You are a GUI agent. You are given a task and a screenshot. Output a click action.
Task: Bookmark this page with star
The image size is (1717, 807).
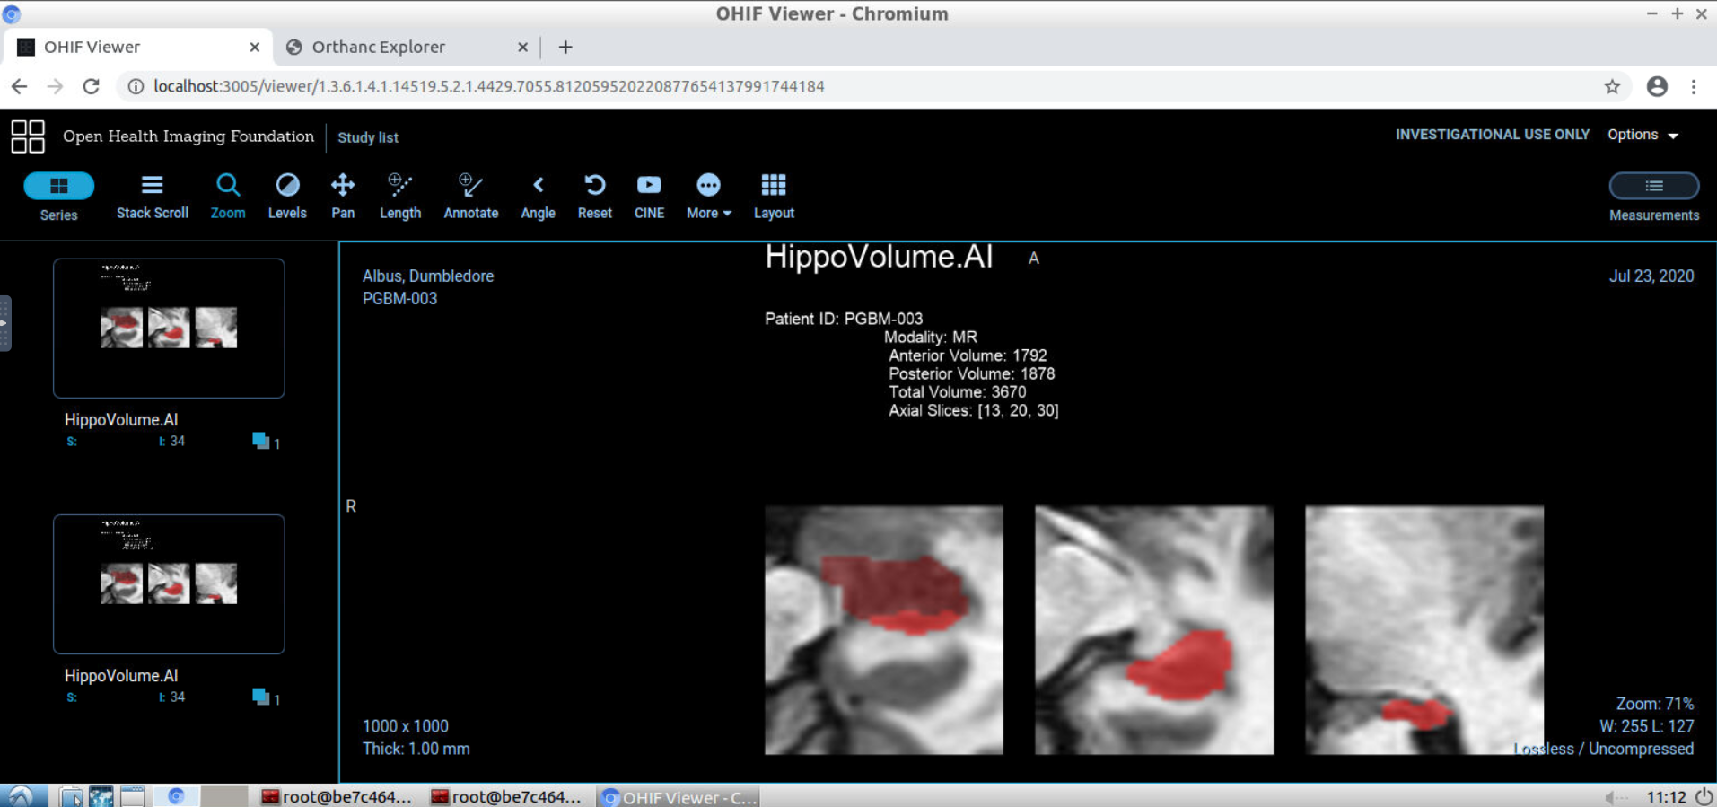[1612, 86]
